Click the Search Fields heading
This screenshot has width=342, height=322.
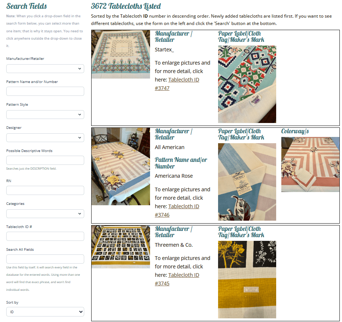pos(26,6)
